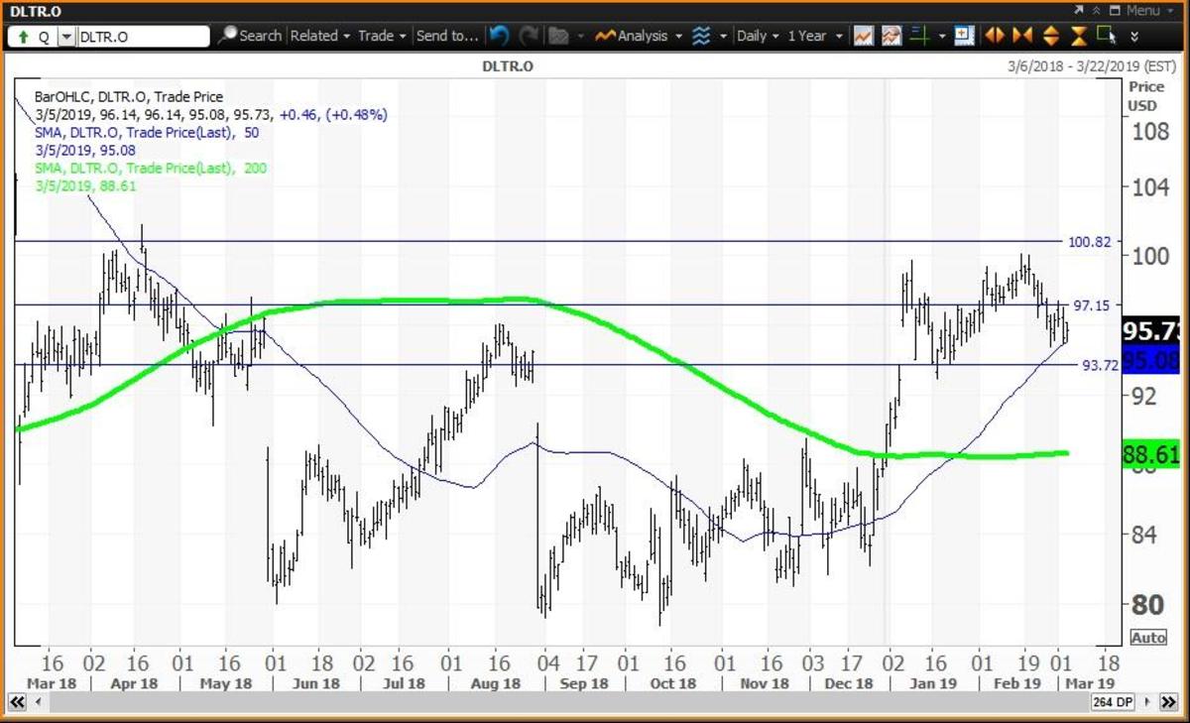Image resolution: width=1190 pixels, height=723 pixels.
Task: Click the DLTR.O symbol input field
Action: (142, 37)
